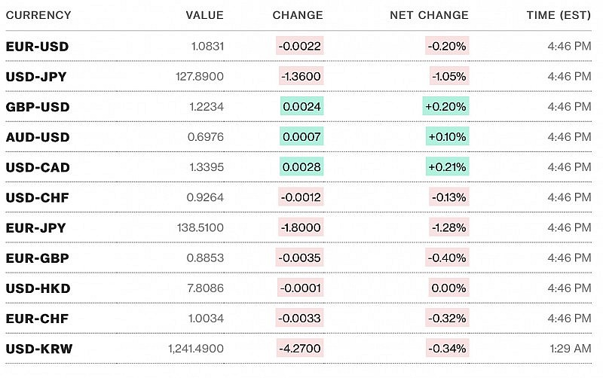Viewport: 603px width, 378px height.
Task: Click the green +0.21% net change badge
Action: 446,167
